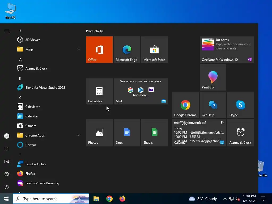Open Documents from Start sidebar
272x204 pixels.
pos(7,149)
